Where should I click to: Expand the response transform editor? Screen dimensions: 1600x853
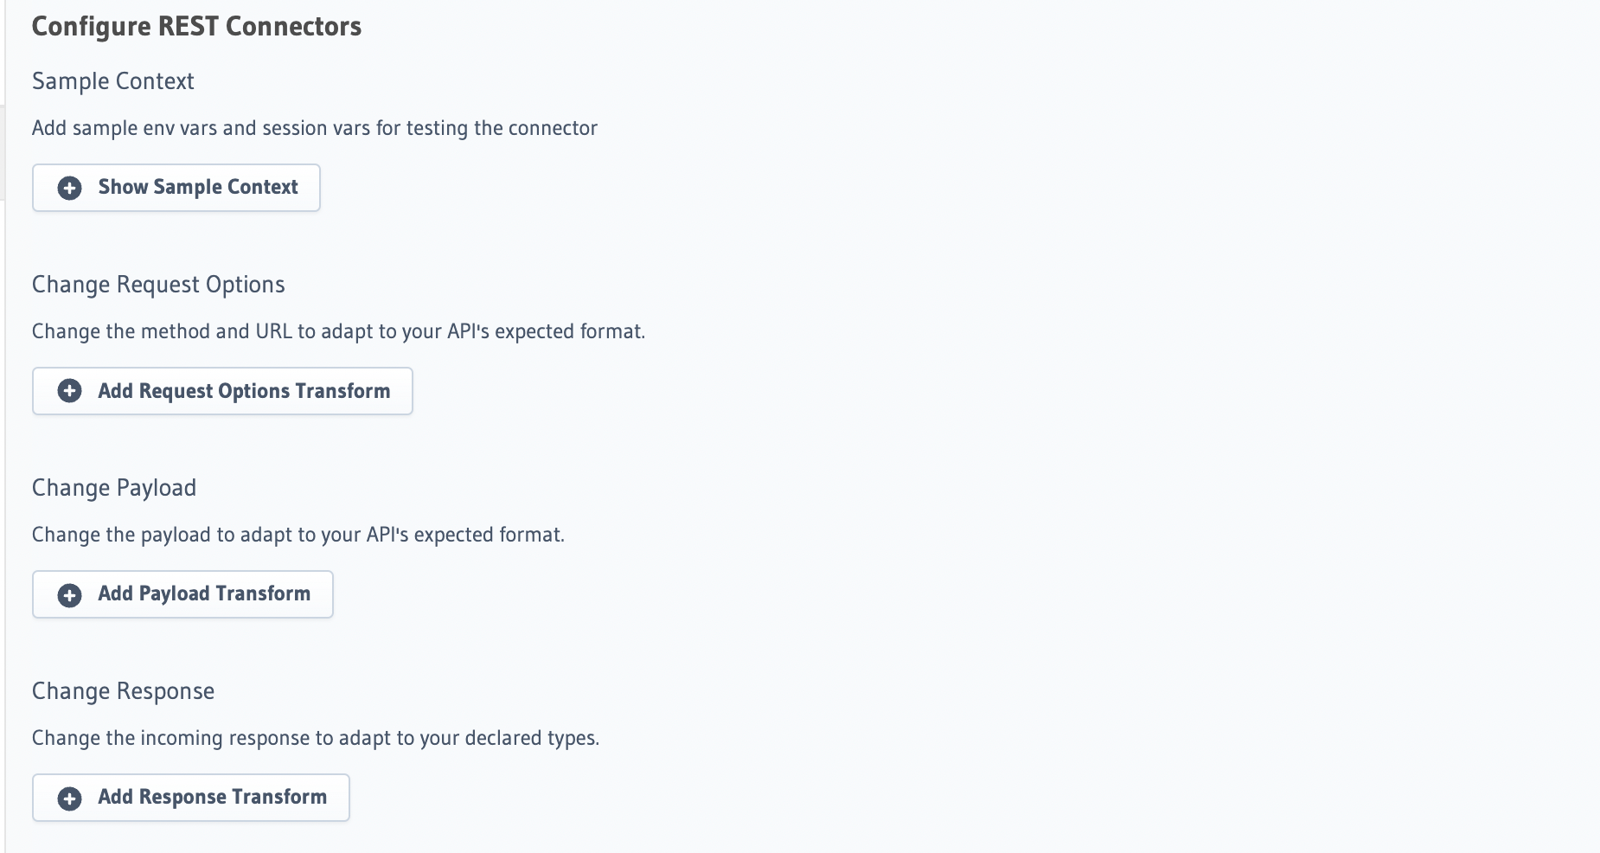coord(190,798)
